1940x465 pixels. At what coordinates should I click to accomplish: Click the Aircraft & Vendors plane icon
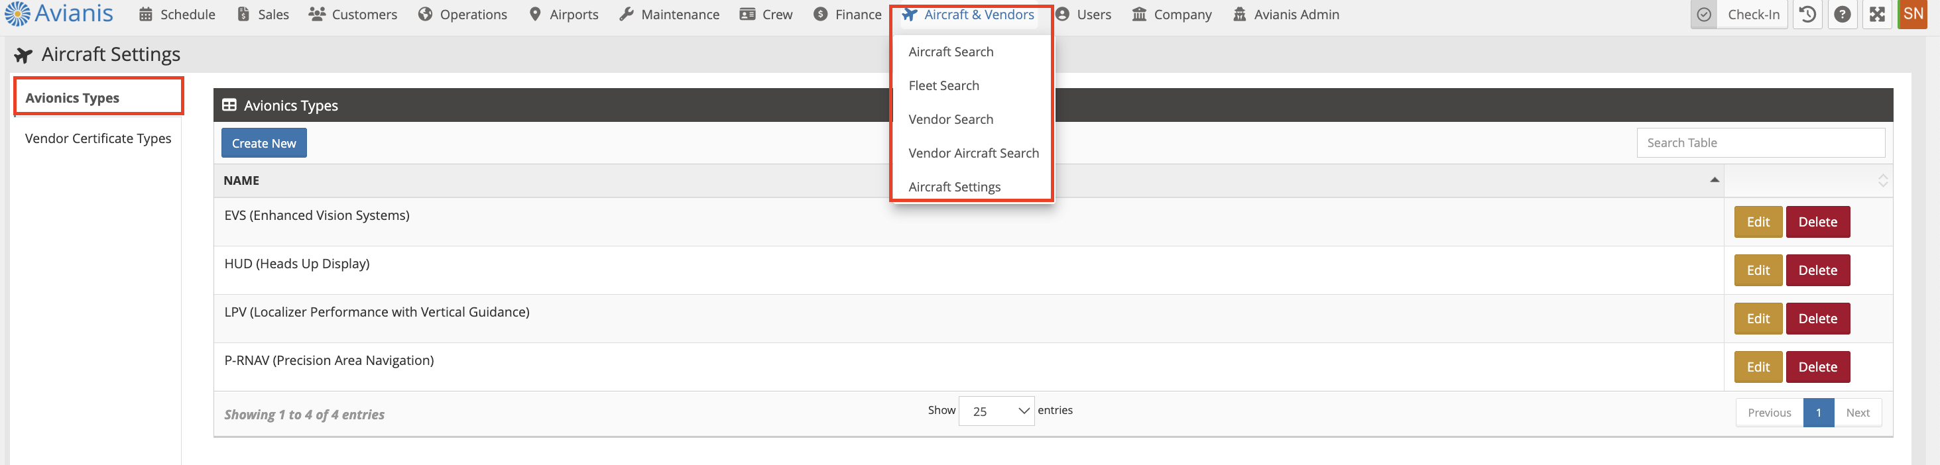(910, 15)
